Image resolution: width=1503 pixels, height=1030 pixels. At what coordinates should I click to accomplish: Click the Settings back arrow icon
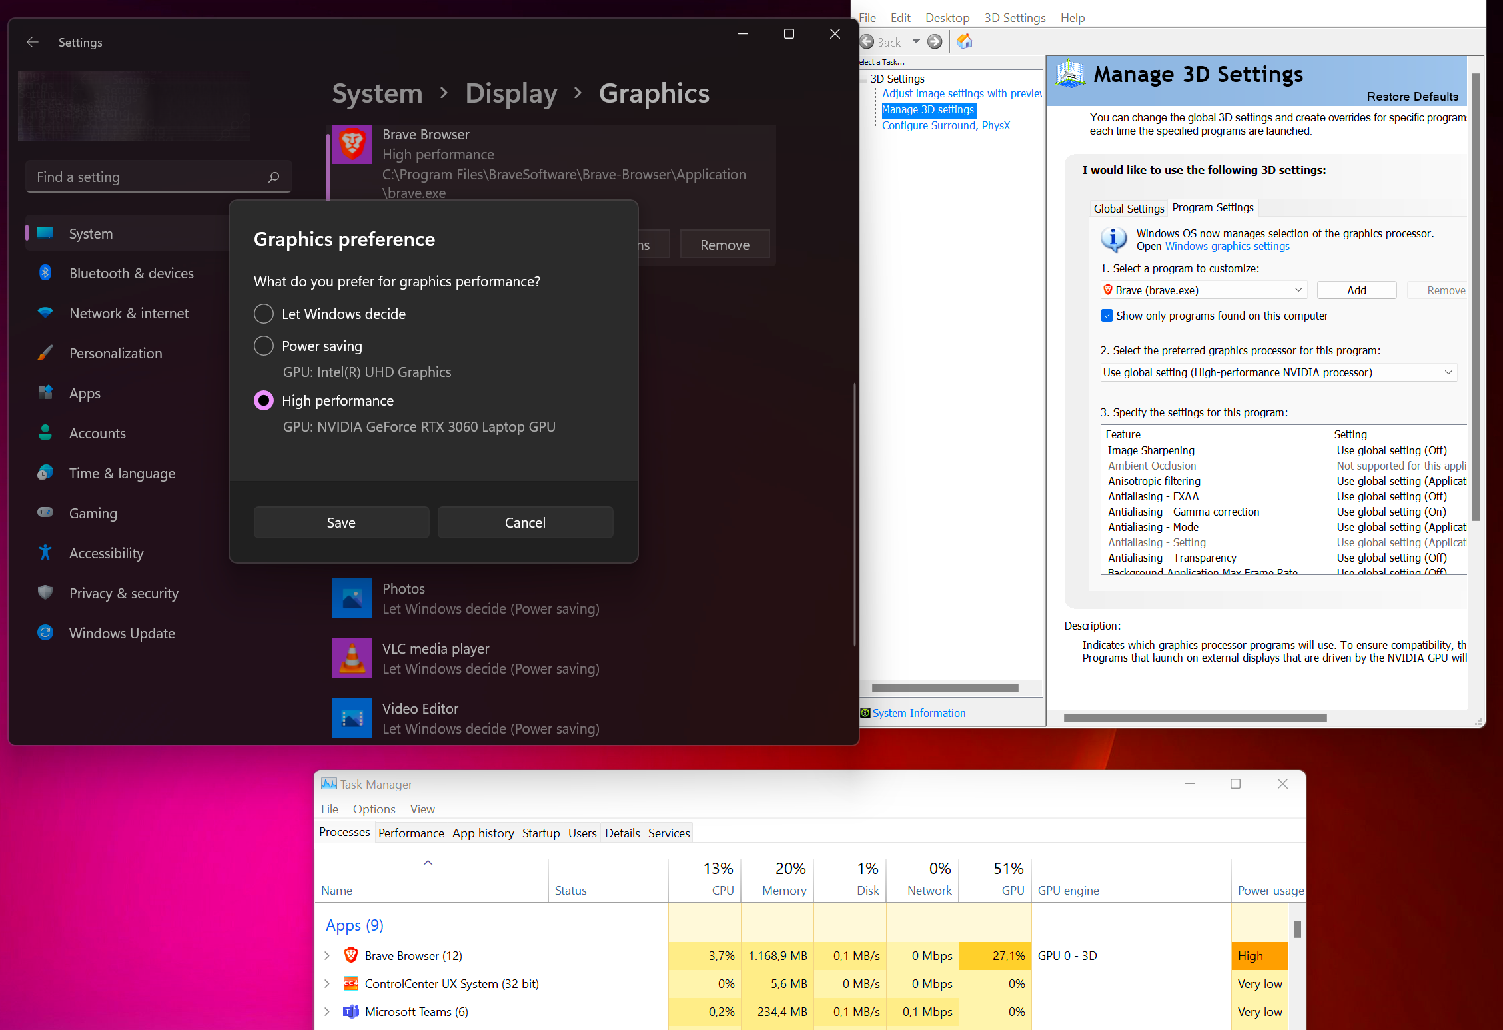(x=32, y=42)
